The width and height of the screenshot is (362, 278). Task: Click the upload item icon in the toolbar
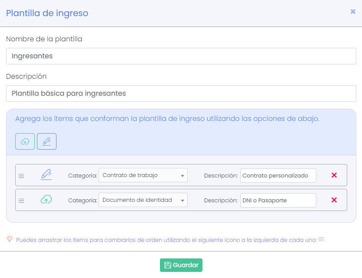25,141
